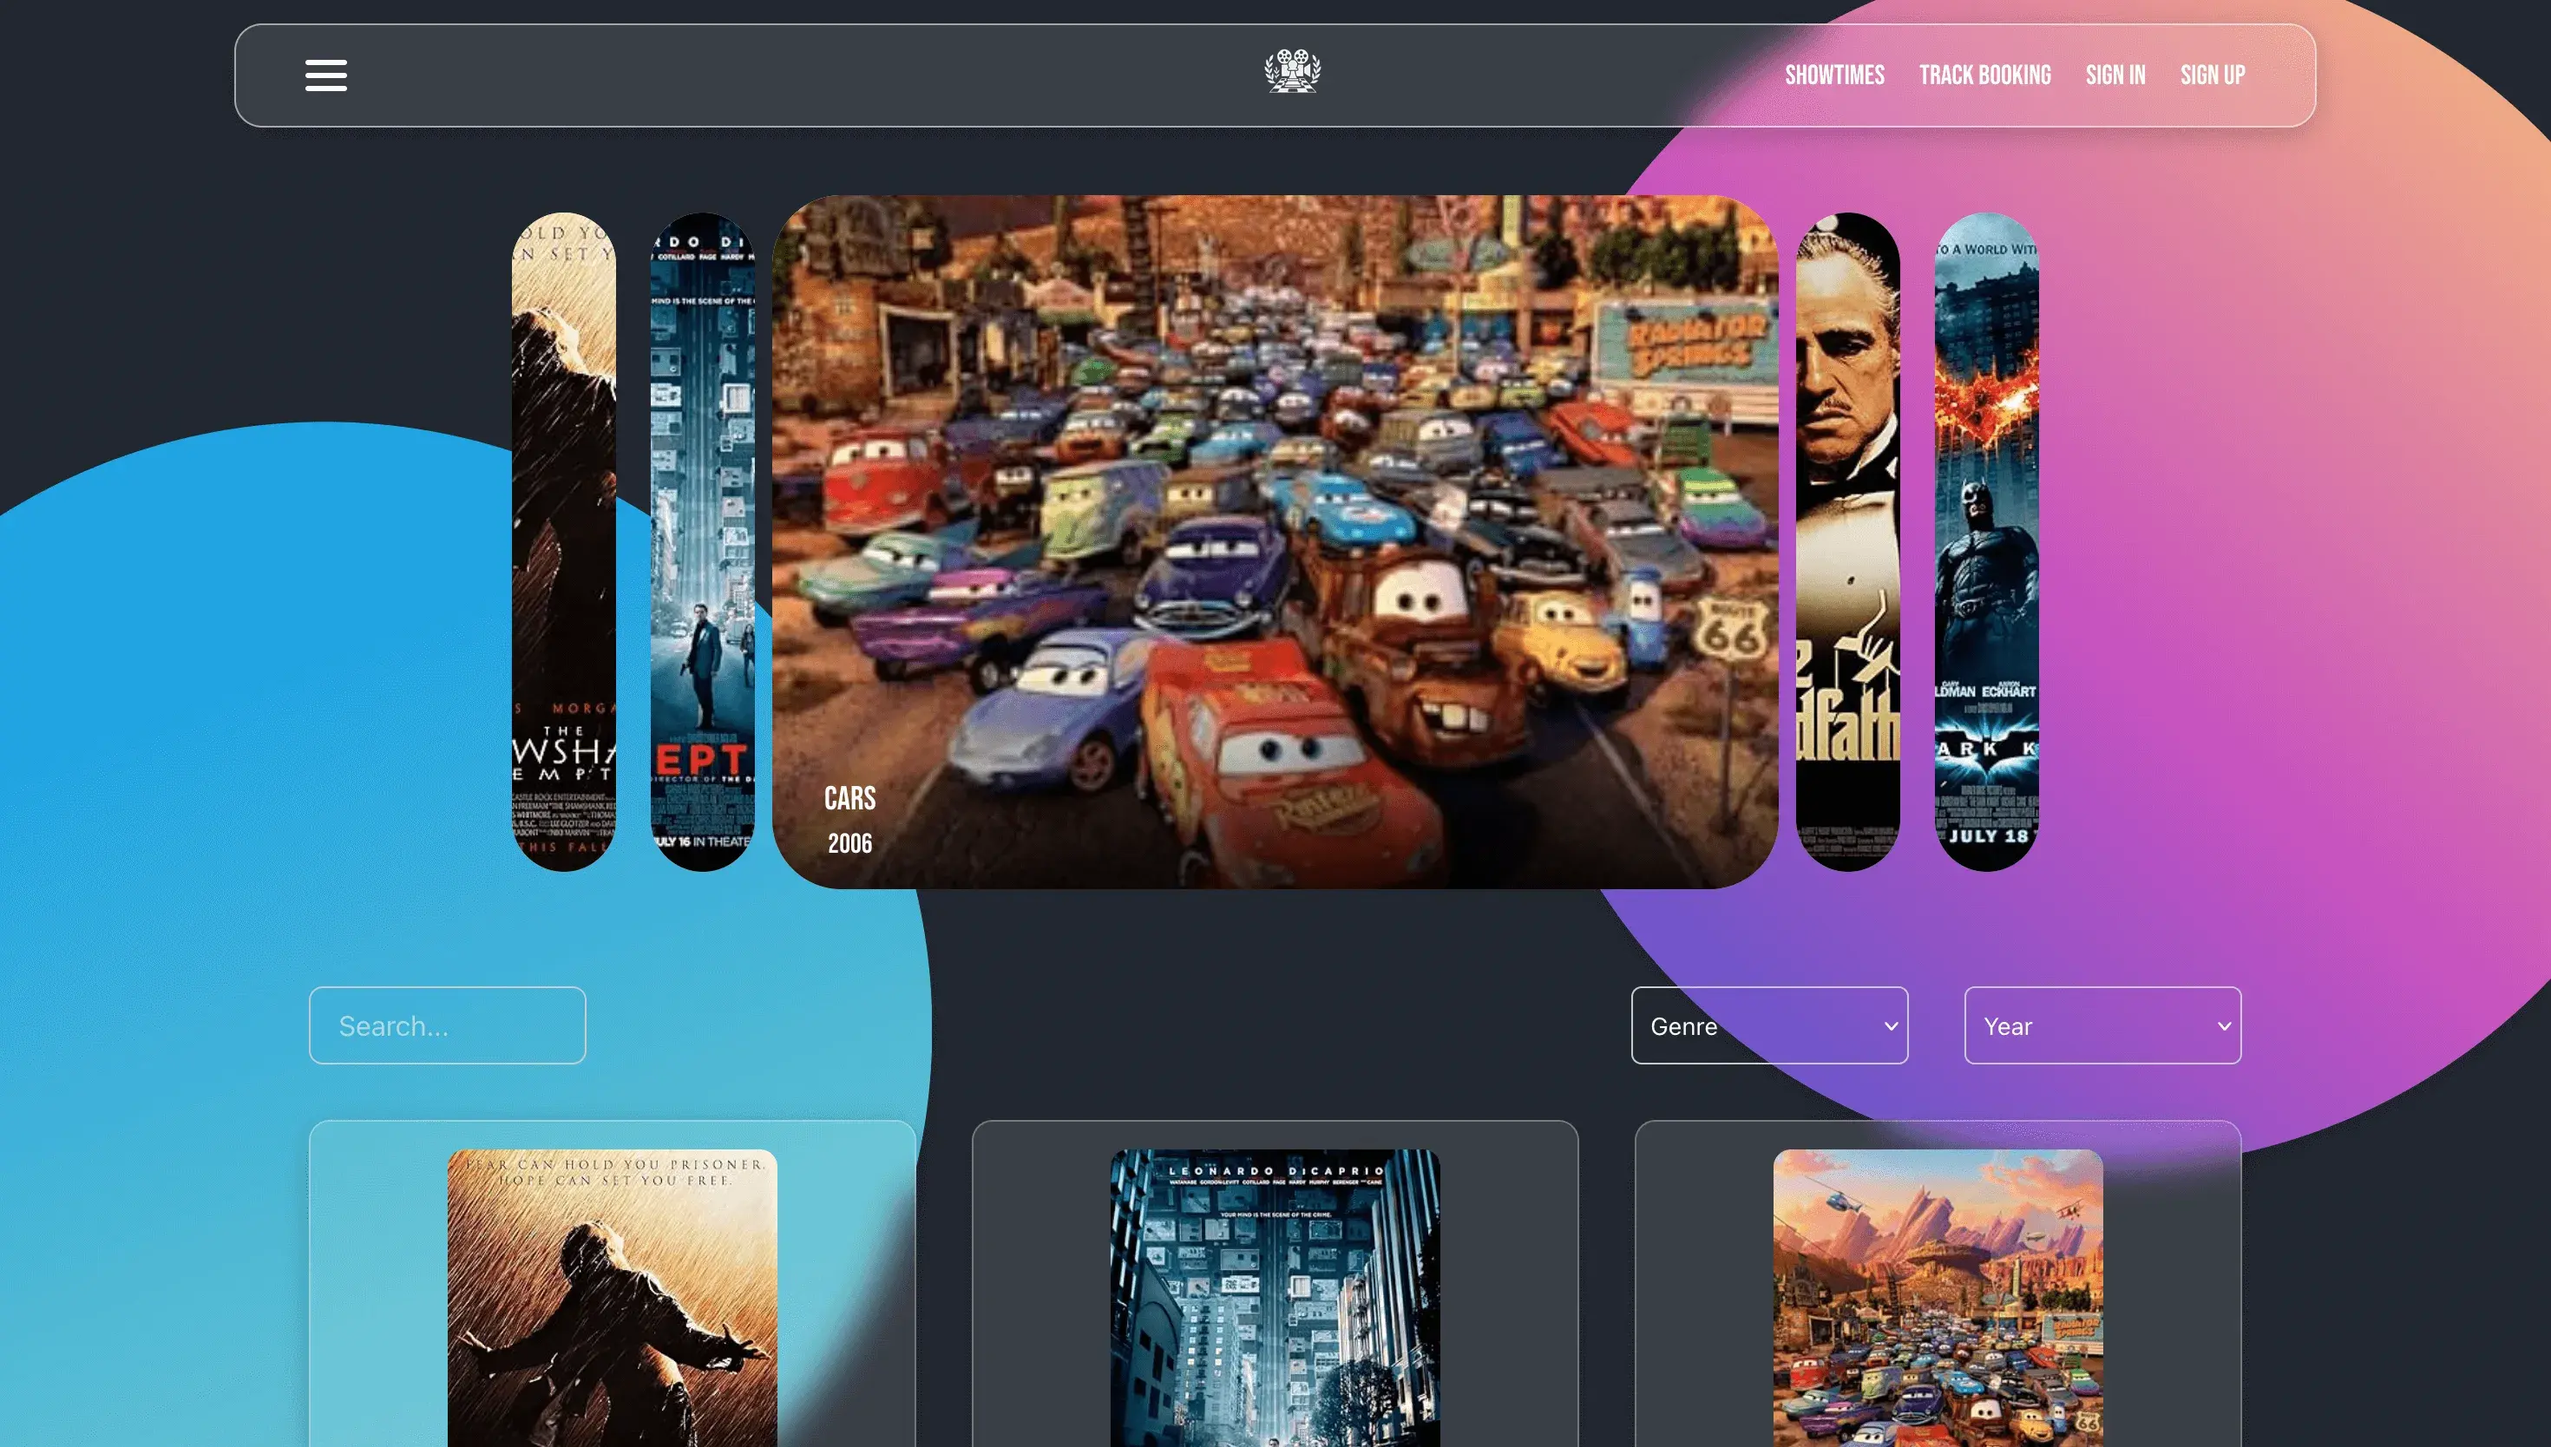Navigate to SHOWTIMES
The height and width of the screenshot is (1447, 2551).
click(x=1834, y=75)
